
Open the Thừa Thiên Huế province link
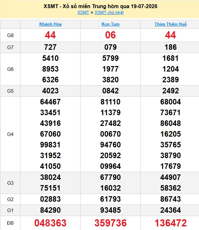coord(171,24)
